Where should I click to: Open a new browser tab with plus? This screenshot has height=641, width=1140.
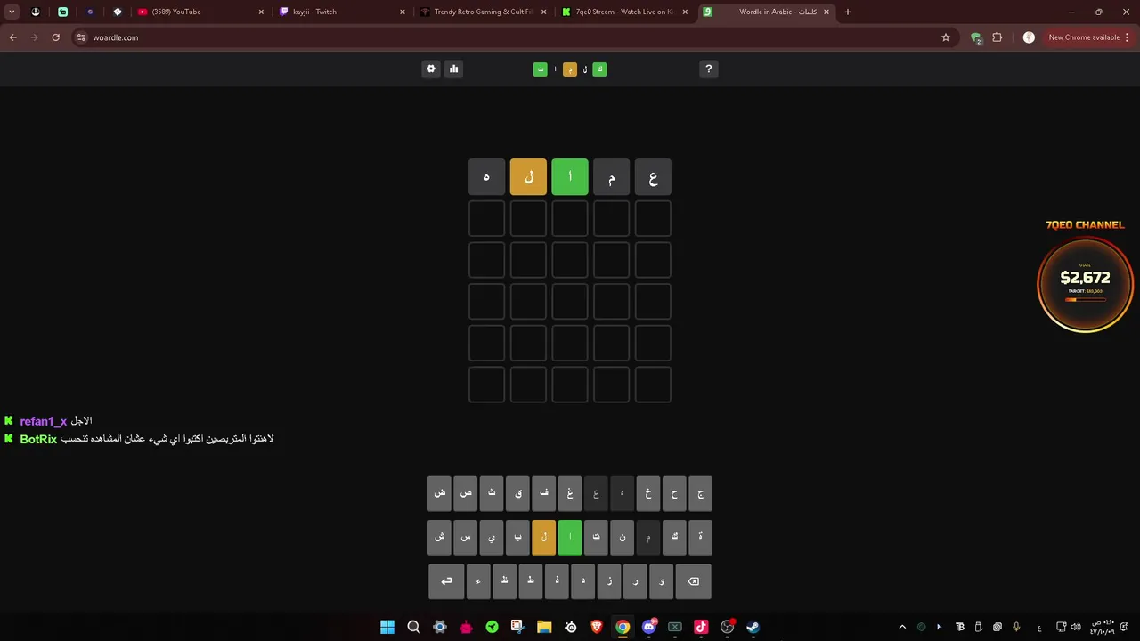848,12
